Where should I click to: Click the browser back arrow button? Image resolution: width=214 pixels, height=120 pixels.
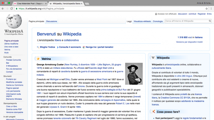3,9
